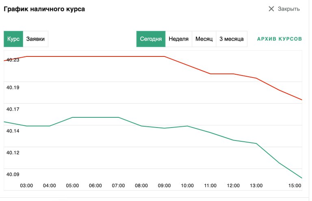The width and height of the screenshot is (312, 201).
Task: Switch period to Неделя
Action: point(178,39)
